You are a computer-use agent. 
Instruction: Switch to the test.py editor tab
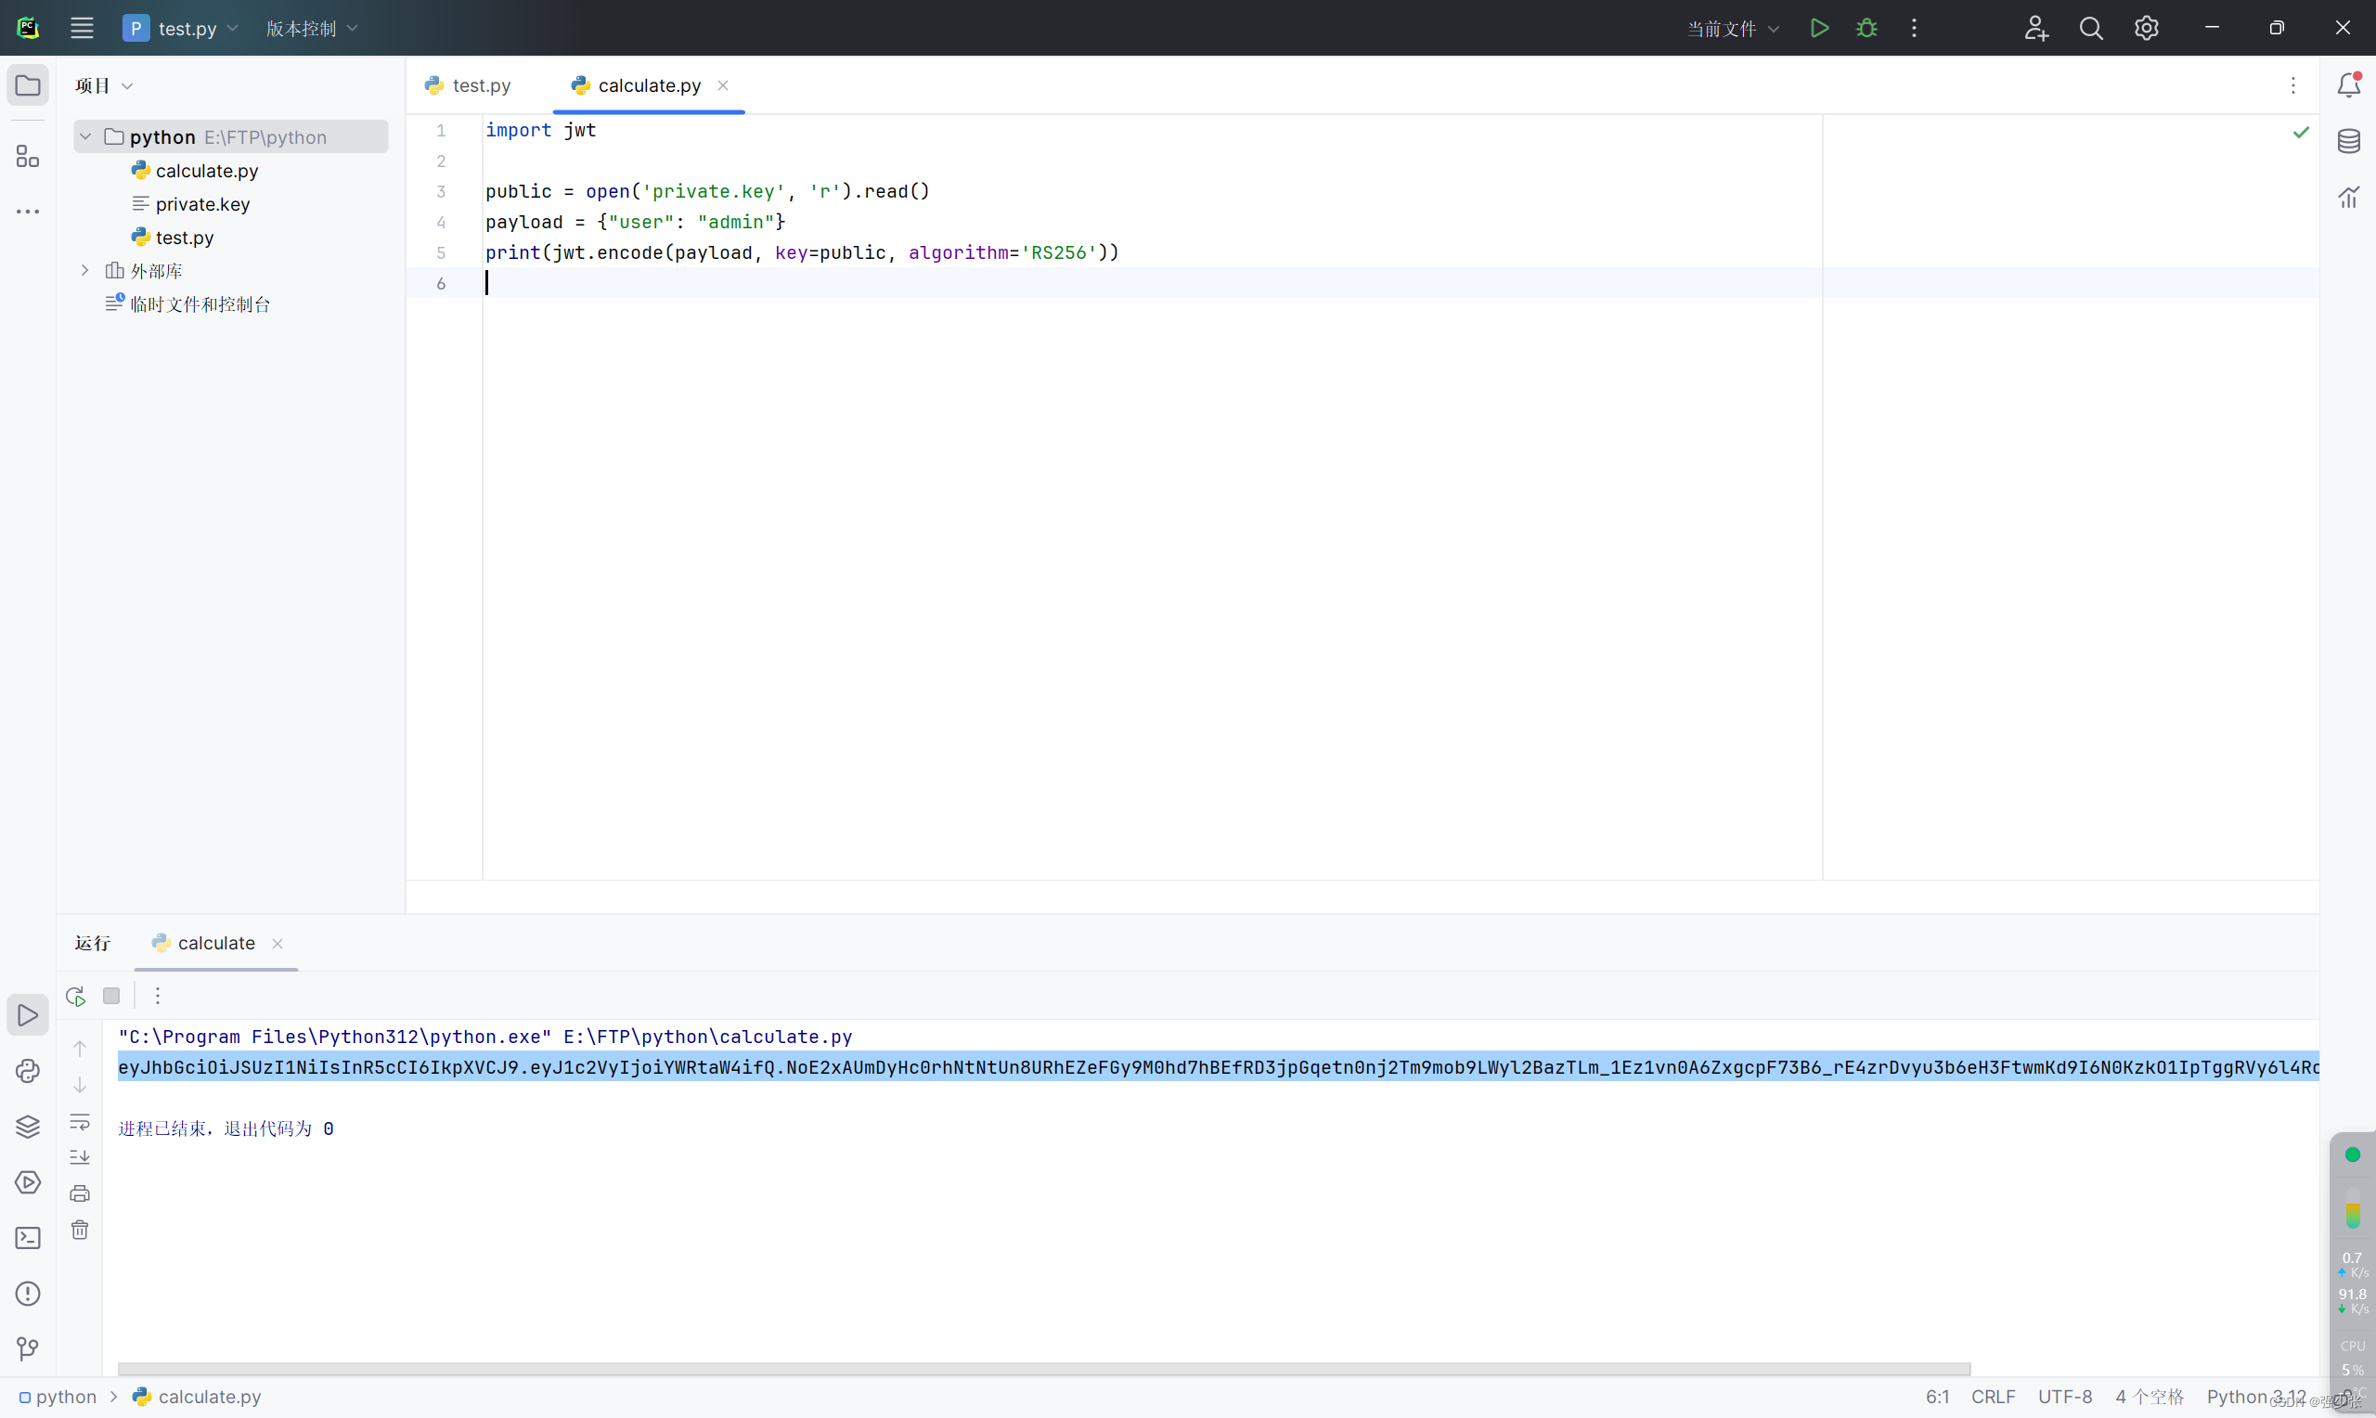point(468,85)
